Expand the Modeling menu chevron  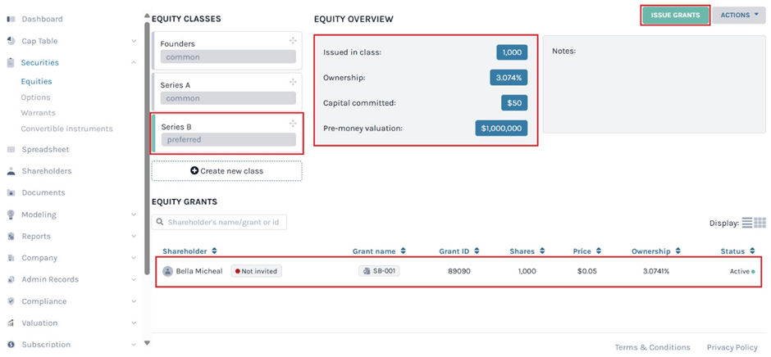pyautogui.click(x=135, y=215)
